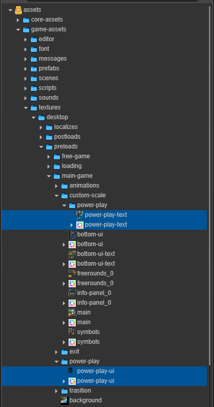
Task: Click the textures folder icon
Action: (34, 107)
